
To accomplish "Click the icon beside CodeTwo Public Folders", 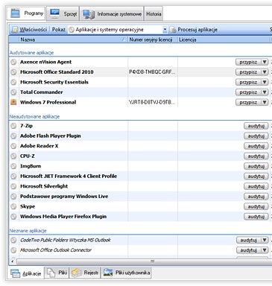I will [13, 240].
